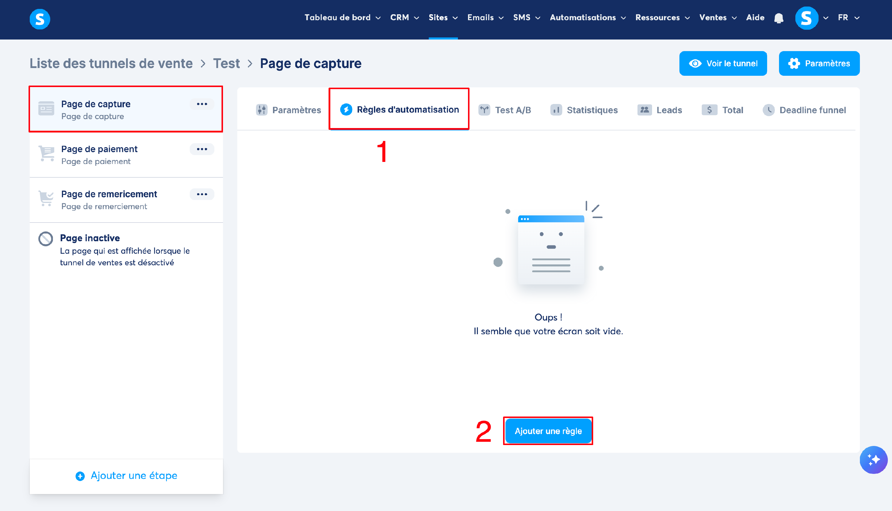
Task: Open the three-dots menu for Page de capture
Action: tap(202, 104)
